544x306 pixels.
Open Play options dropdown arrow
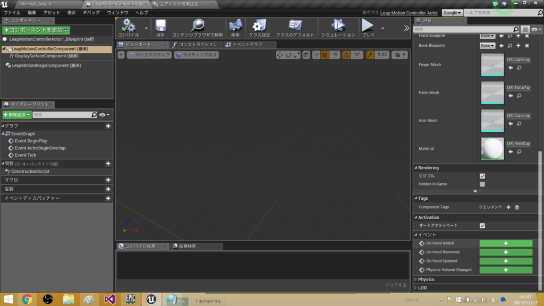point(382,28)
